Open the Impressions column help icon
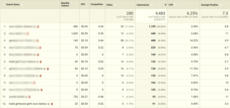The image size is (230, 108). [x=152, y=5]
